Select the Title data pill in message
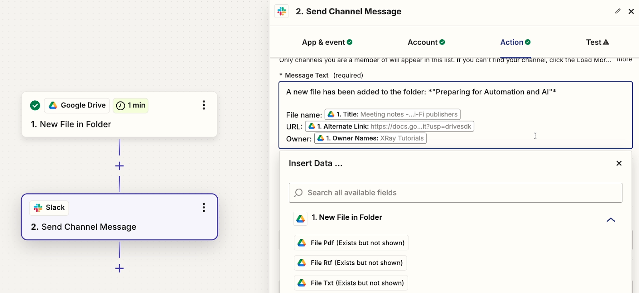 click(393, 114)
